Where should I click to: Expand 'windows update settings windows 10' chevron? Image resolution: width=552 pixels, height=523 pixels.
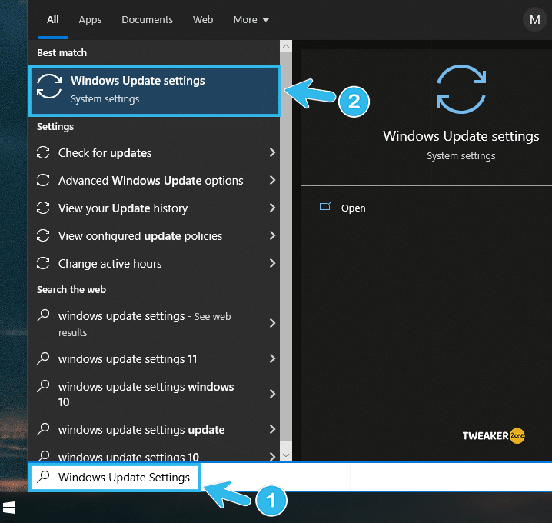(272, 394)
